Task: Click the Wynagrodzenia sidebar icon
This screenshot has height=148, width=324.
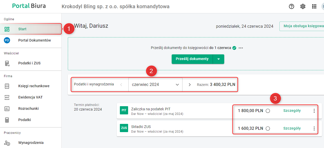Action: [x=7, y=143]
